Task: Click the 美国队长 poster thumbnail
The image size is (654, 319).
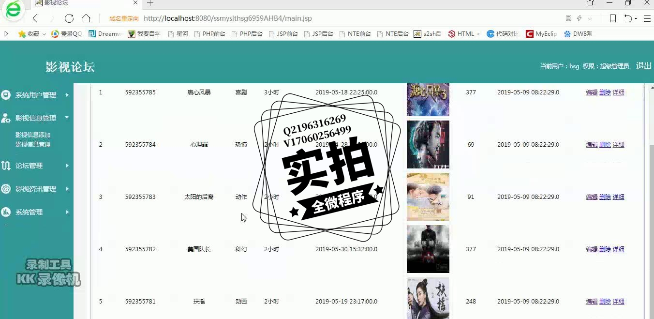Action: [x=428, y=249]
